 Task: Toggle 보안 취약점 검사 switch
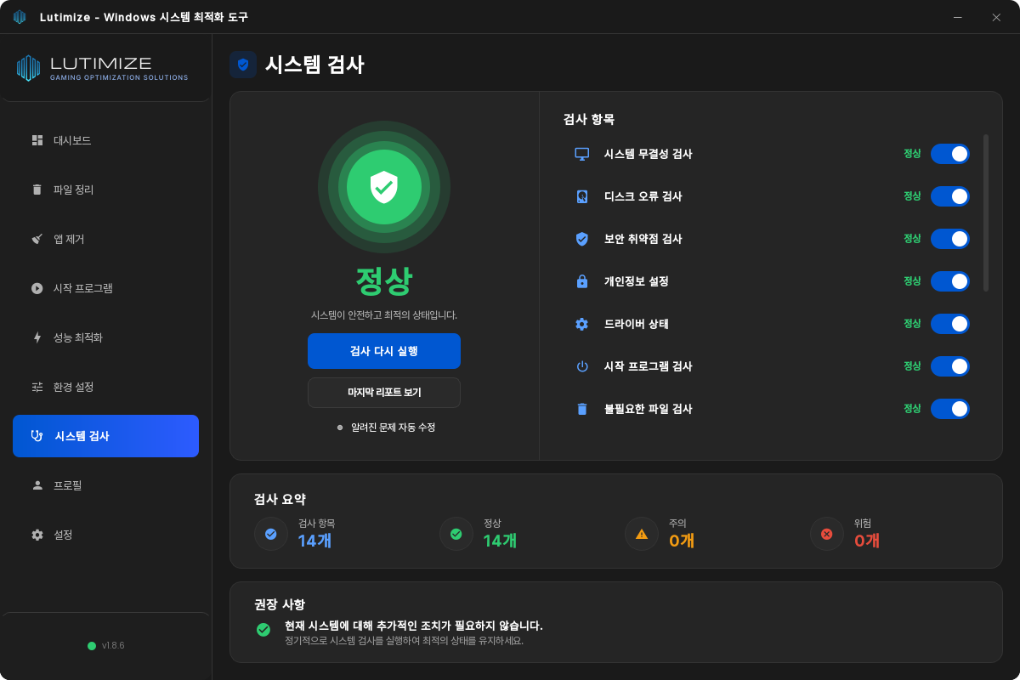point(950,239)
